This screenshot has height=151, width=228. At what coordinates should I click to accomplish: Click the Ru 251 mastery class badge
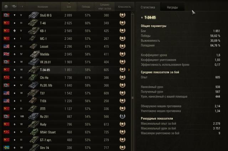pos(122,116)
